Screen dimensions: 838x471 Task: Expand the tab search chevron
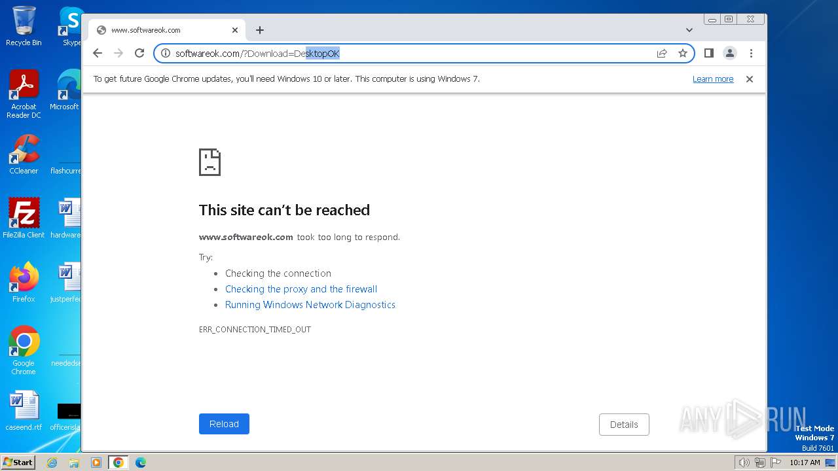tap(689, 30)
